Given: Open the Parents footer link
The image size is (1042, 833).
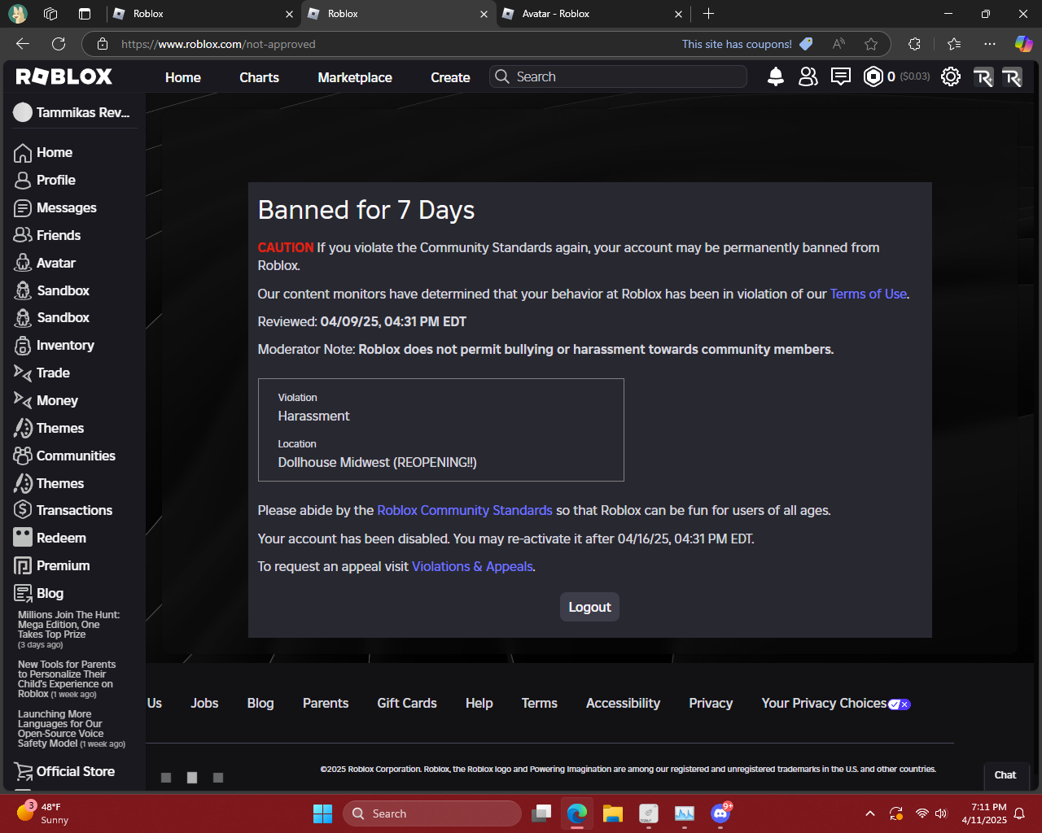Looking at the screenshot, I should (x=326, y=704).
